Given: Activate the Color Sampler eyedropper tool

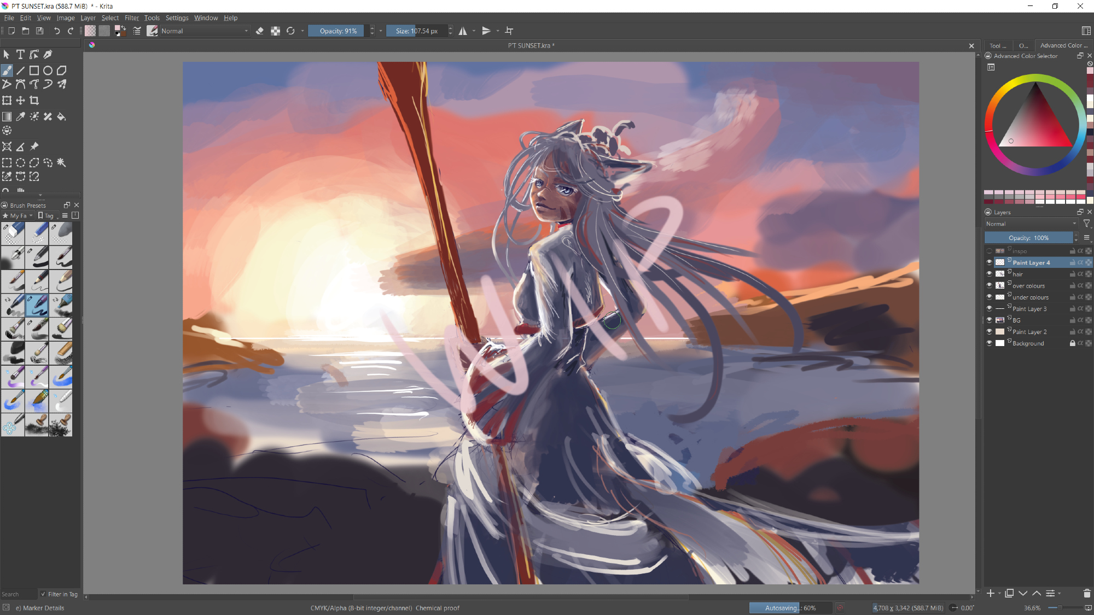Looking at the screenshot, I should coord(20,116).
